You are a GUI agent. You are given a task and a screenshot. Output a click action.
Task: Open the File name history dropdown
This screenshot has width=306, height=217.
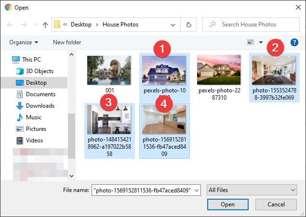pos(196,191)
